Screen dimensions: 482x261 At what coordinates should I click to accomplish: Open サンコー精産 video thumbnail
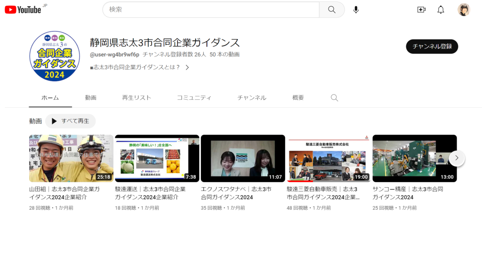[x=415, y=158]
